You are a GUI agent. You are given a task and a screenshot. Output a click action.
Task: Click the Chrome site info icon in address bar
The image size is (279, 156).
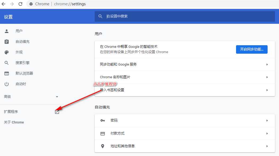(31, 4)
